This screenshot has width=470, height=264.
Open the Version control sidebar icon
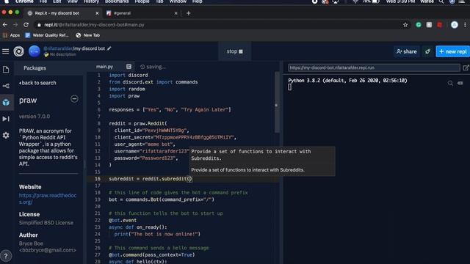click(x=6, y=86)
